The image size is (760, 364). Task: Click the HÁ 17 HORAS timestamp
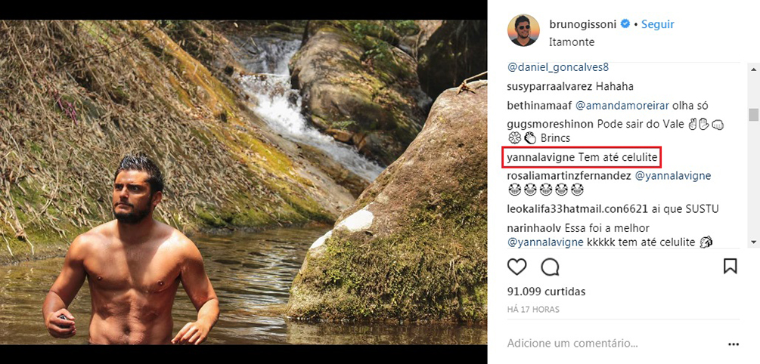(x=534, y=308)
